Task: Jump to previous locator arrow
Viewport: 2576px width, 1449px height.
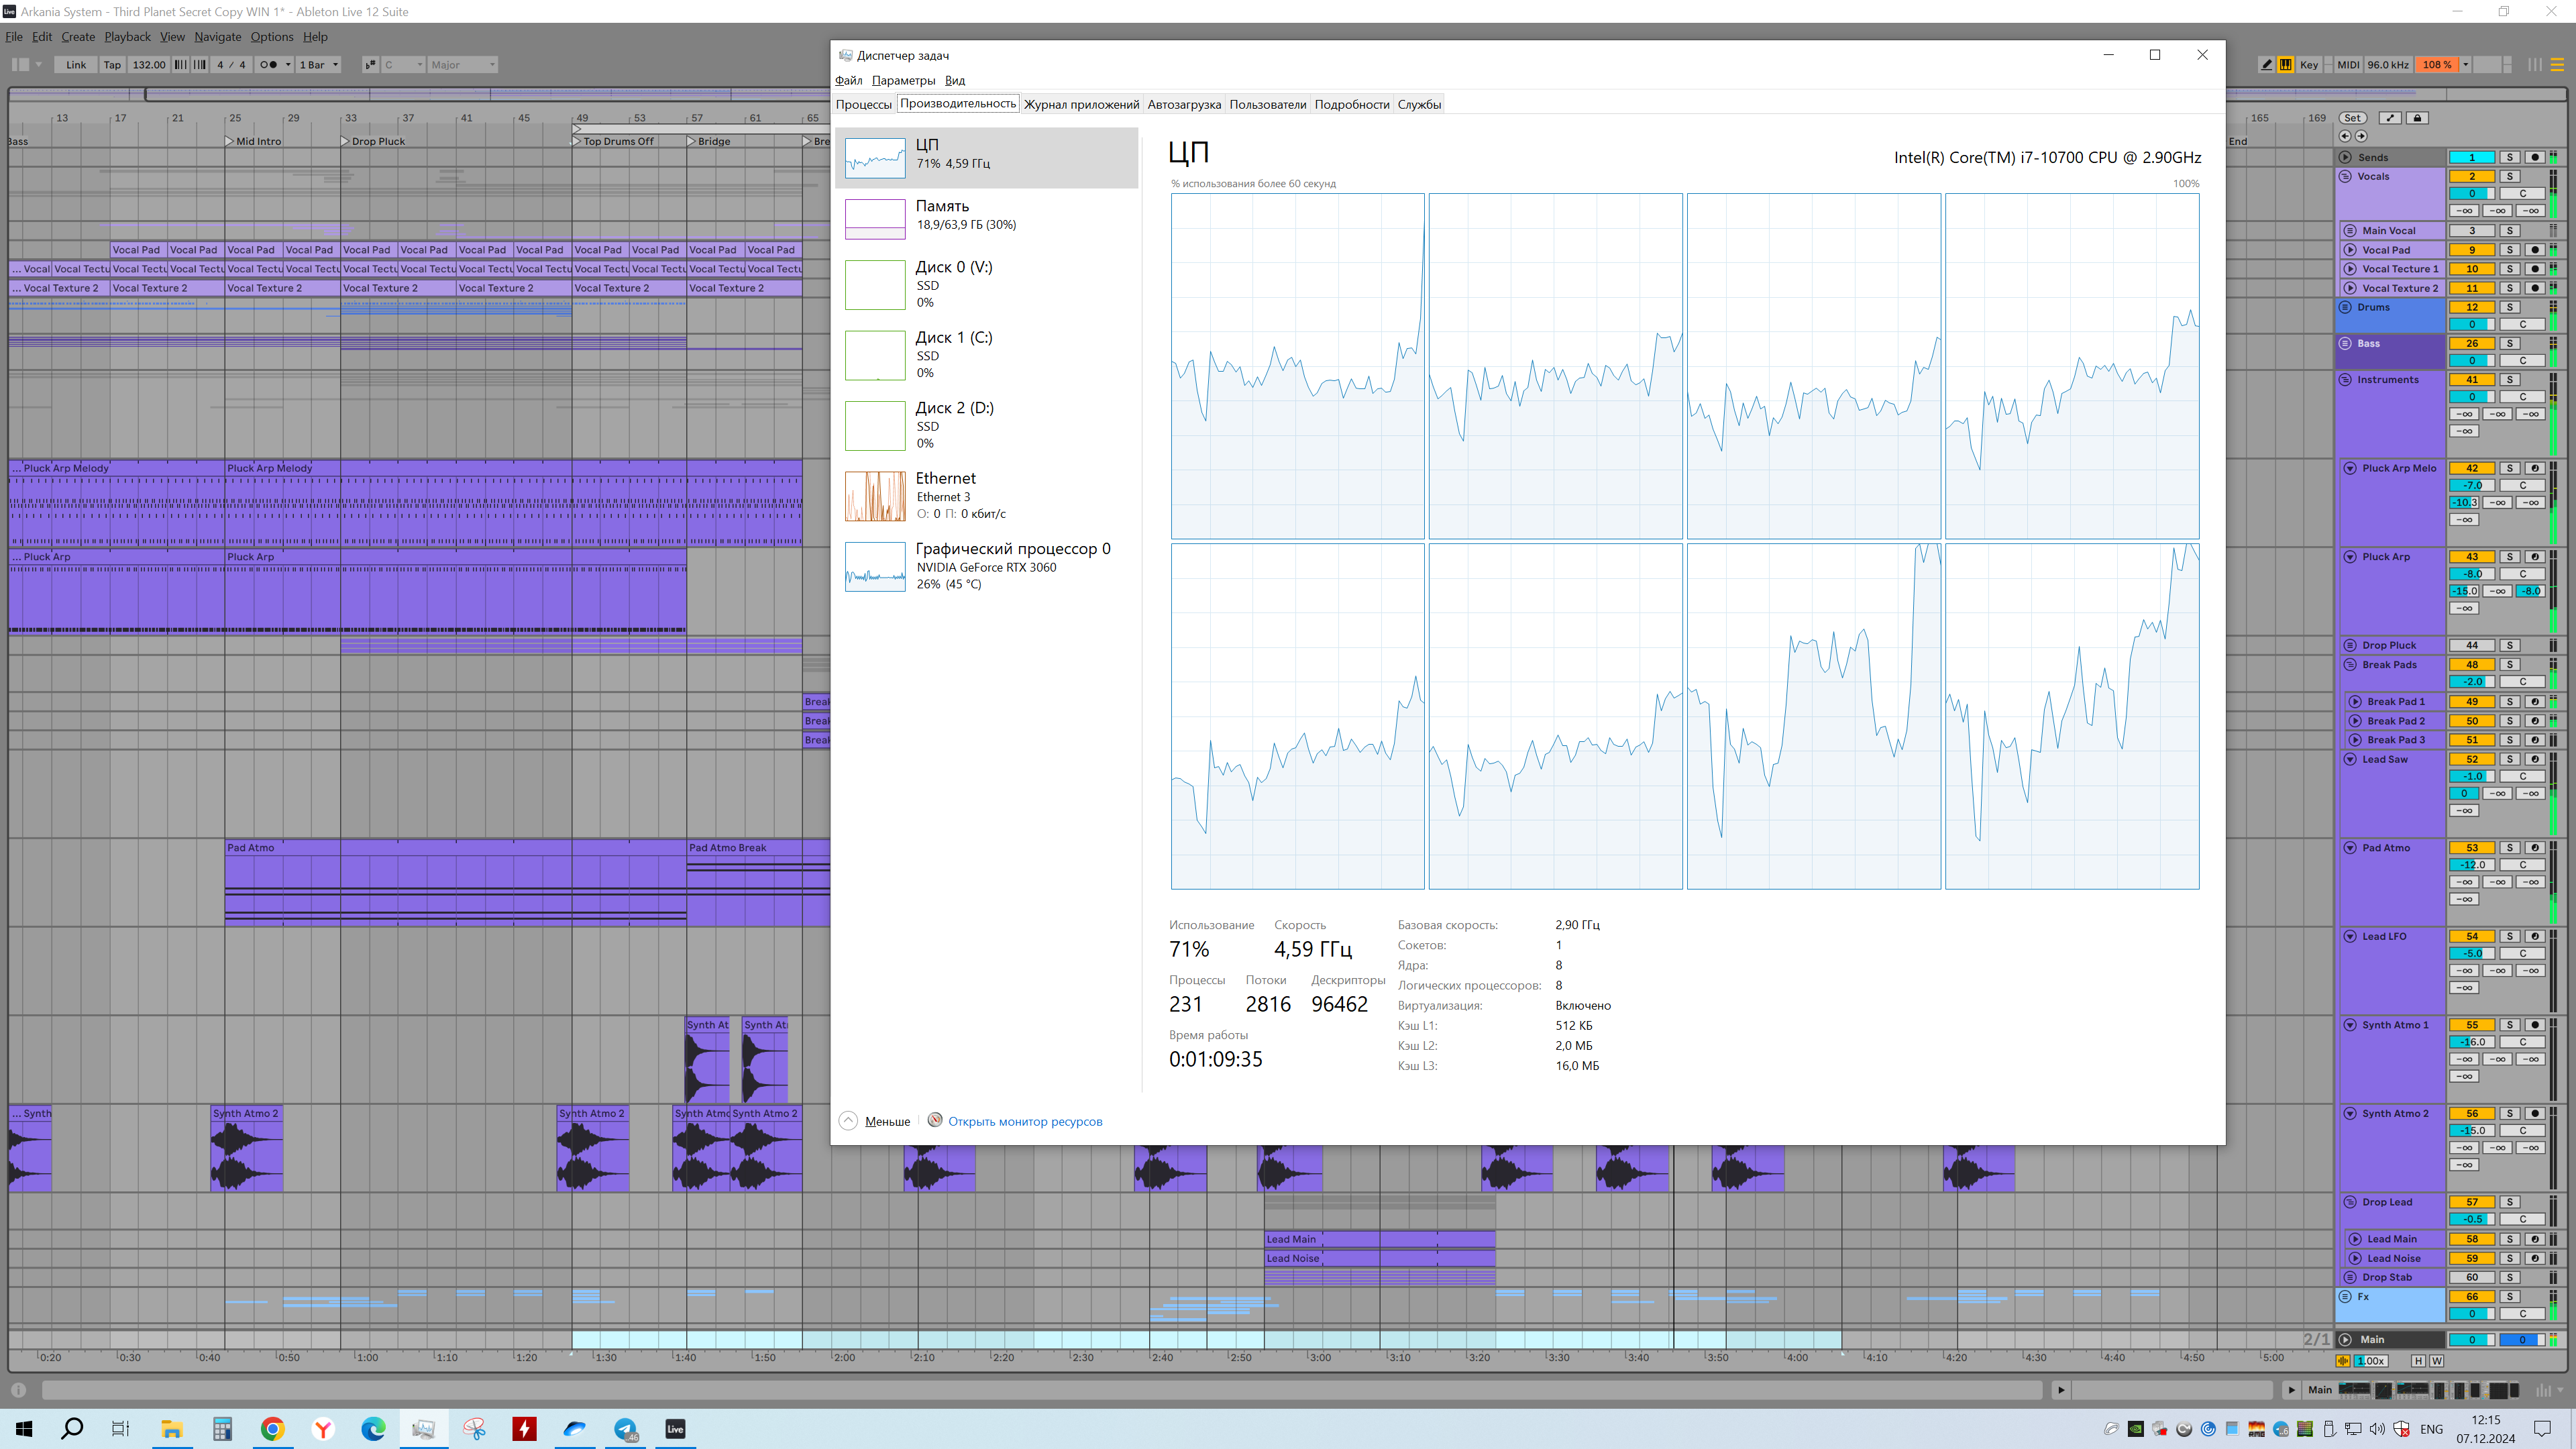Action: coord(2345,136)
